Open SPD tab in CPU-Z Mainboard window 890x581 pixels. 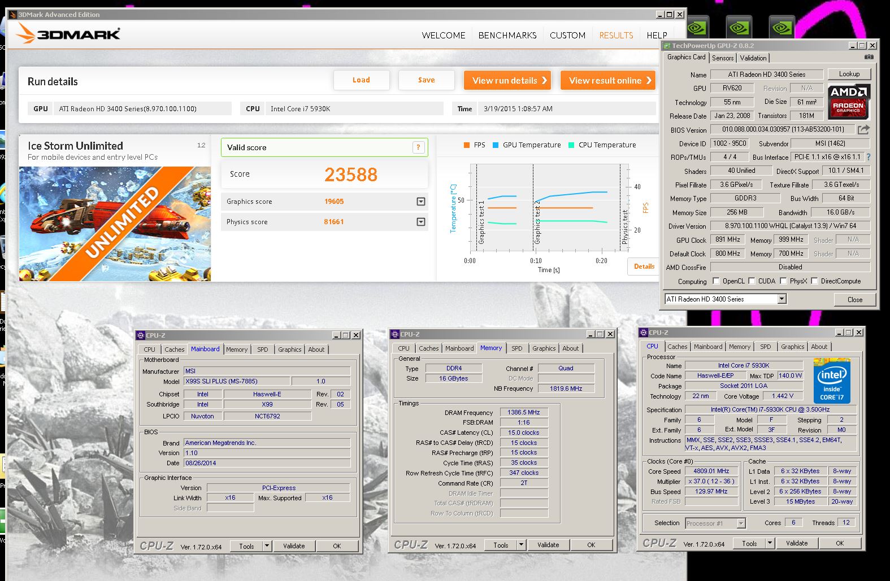pyautogui.click(x=263, y=350)
